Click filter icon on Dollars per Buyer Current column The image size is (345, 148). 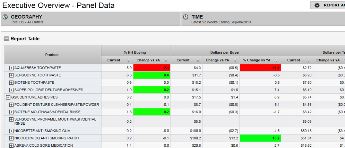click(x=198, y=60)
